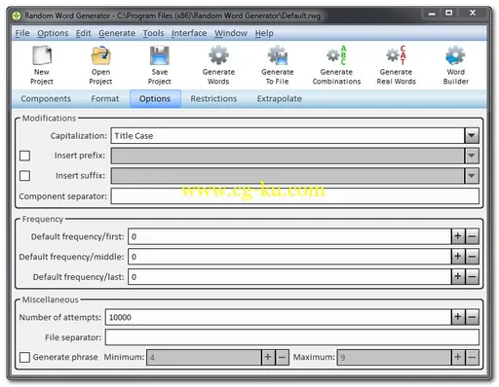Click the Default frequency/last value field
Image resolution: width=499 pixels, height=387 pixels.
[x=289, y=277]
